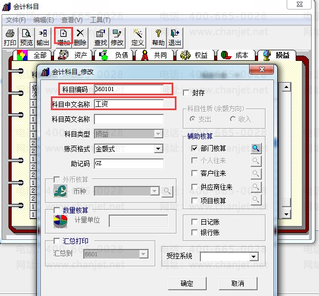Click the magnifier beside 部门核算

pos(256,148)
